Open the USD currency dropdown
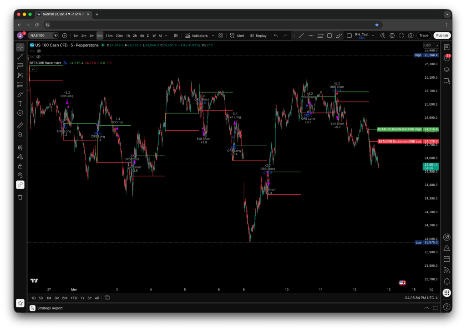The height and width of the screenshot is (331, 466). [x=431, y=46]
